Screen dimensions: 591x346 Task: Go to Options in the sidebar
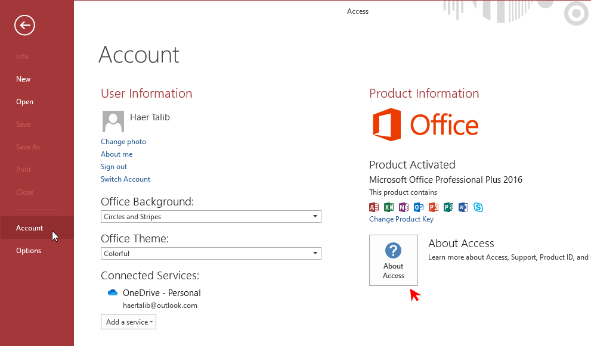tap(29, 251)
